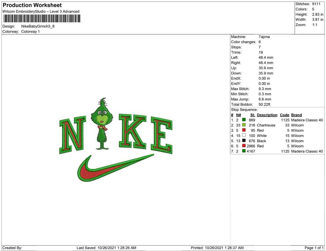
Task: Click the 'White' description text
Action: 261,136
